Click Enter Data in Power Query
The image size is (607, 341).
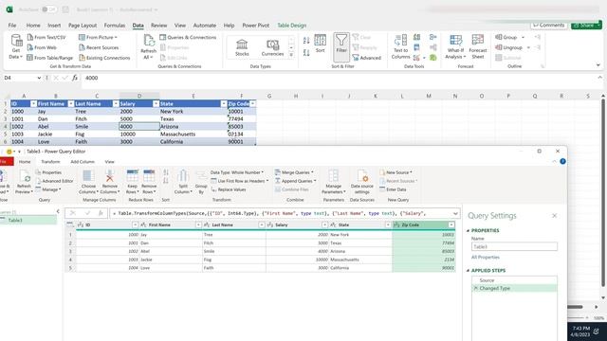tap(393, 189)
